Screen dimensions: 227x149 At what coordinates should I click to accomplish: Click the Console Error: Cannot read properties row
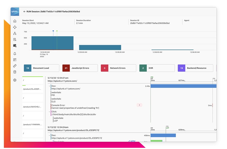click(75, 107)
